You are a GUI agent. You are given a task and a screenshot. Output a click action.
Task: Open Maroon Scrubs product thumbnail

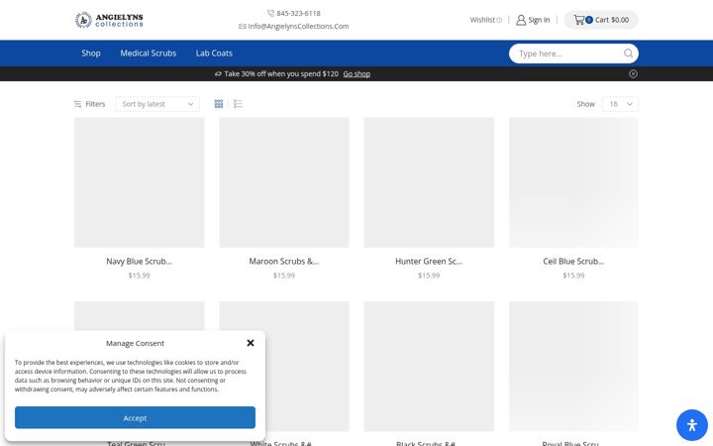[284, 182]
